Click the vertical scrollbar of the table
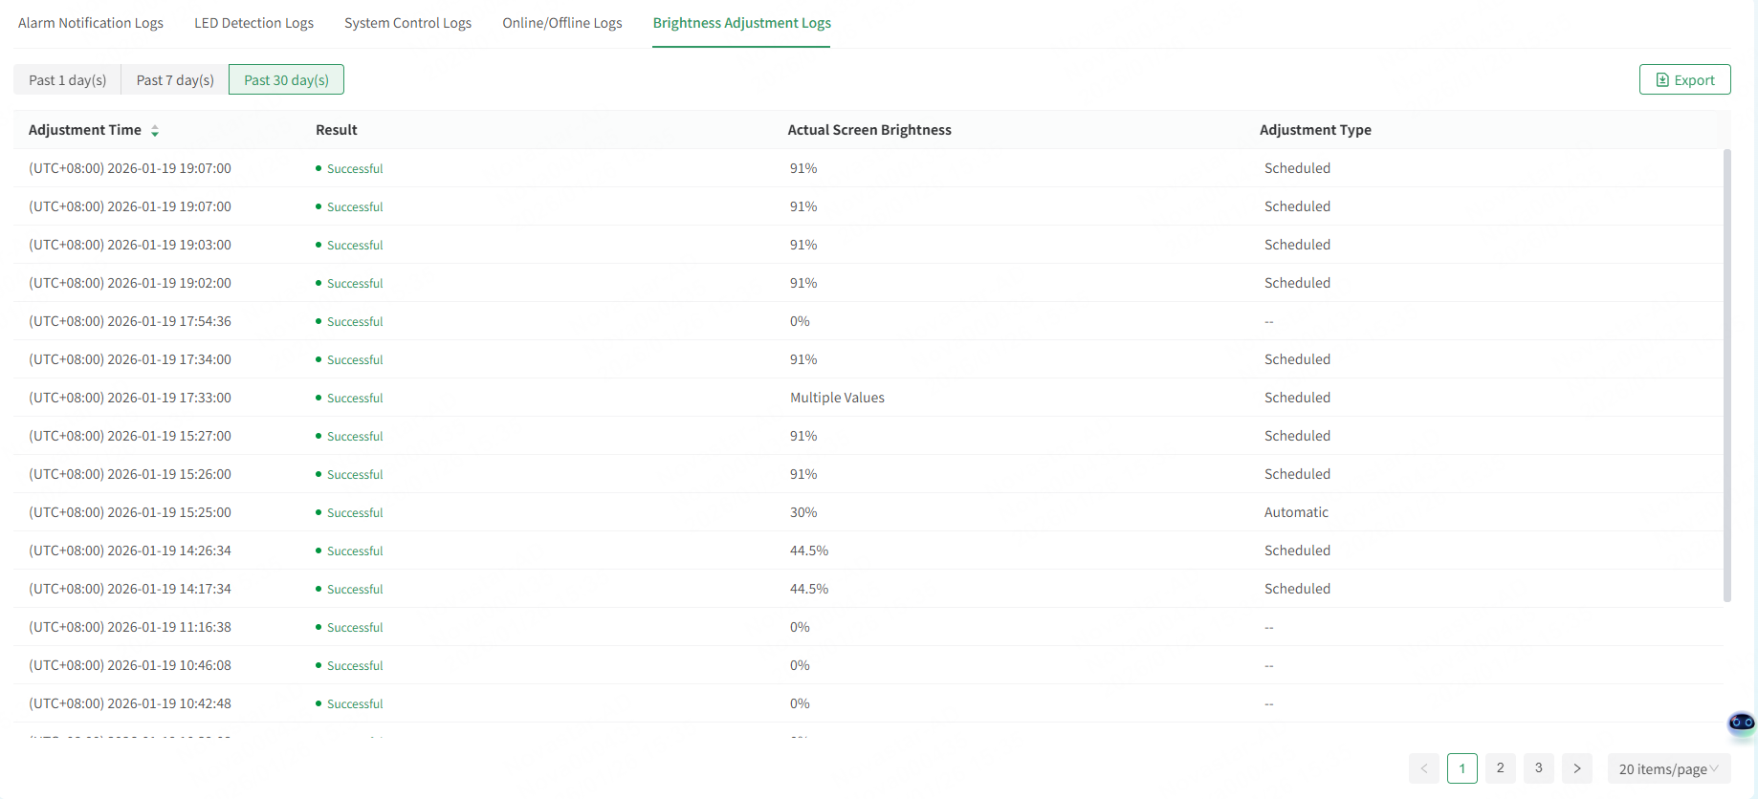Image resolution: width=1758 pixels, height=799 pixels. [x=1727, y=375]
